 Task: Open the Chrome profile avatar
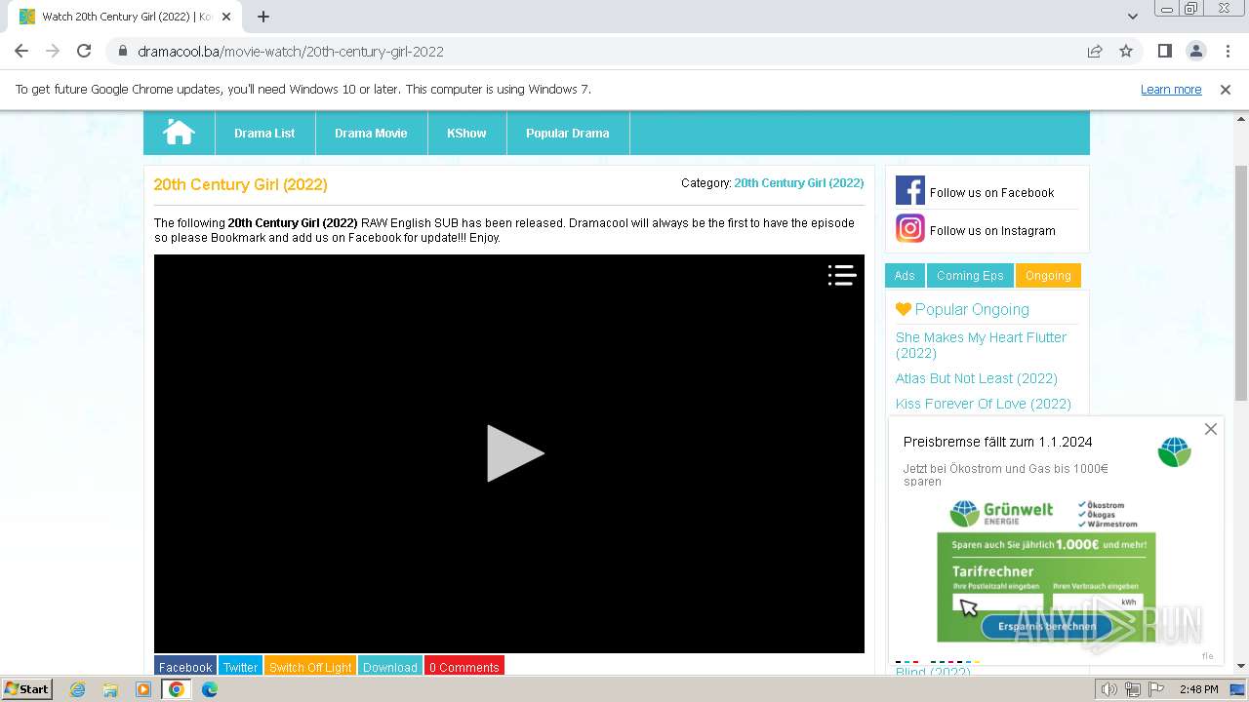point(1195,51)
